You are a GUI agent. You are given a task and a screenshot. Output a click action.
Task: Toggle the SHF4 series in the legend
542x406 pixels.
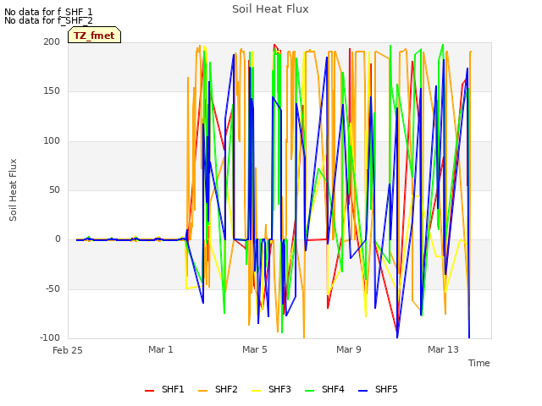pos(324,389)
